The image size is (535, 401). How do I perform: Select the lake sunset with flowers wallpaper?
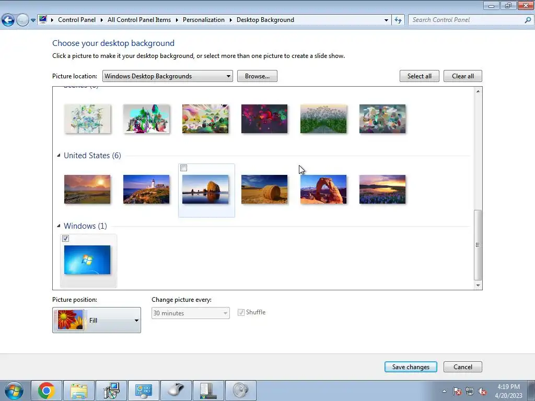coord(382,189)
